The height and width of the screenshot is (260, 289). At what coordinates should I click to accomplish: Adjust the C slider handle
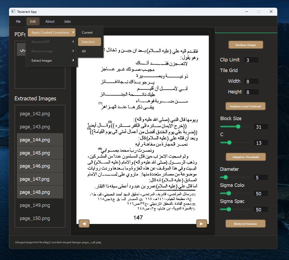pos(229,143)
